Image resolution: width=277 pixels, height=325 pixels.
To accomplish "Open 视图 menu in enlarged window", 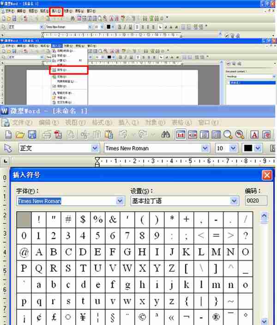I will [x=75, y=123].
